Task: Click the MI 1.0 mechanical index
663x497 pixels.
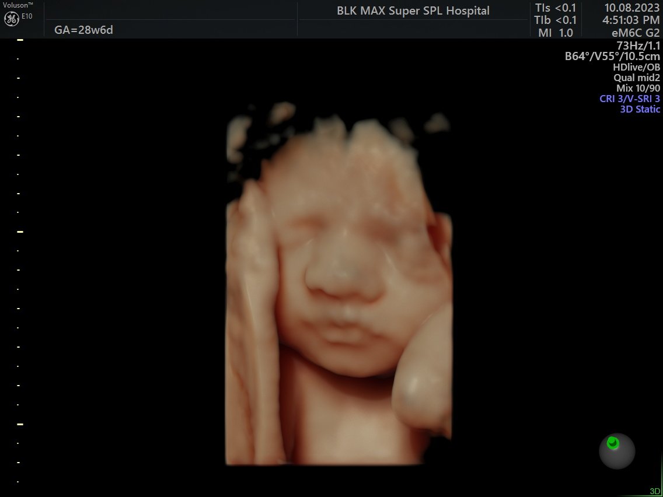Action: (556, 33)
